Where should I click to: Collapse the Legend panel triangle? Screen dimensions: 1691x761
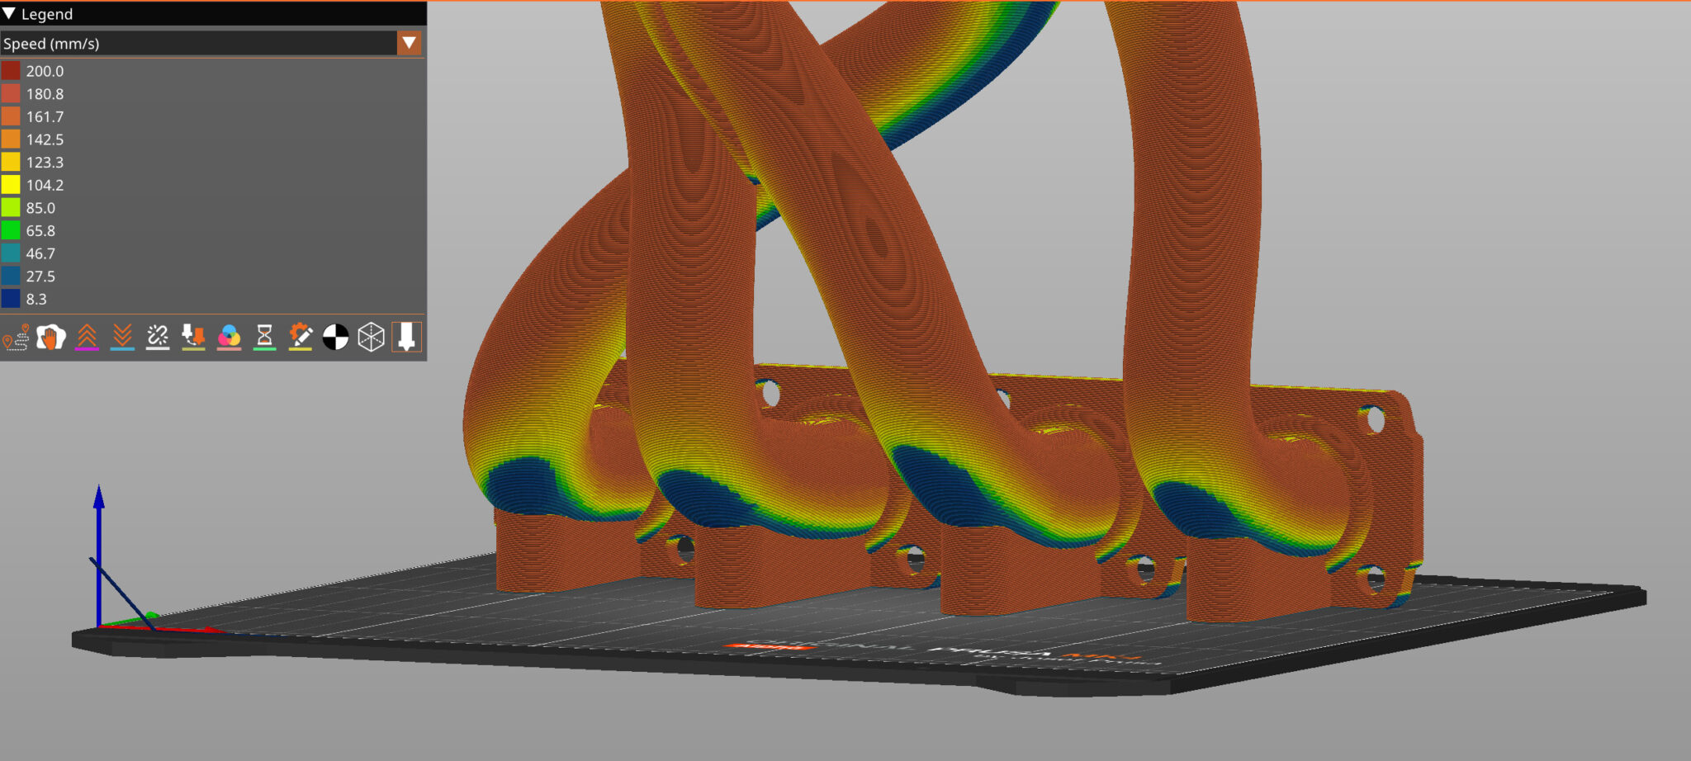coord(9,13)
